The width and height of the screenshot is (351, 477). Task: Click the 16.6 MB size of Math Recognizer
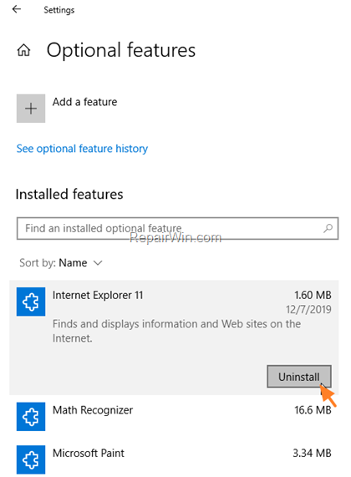[x=313, y=410]
